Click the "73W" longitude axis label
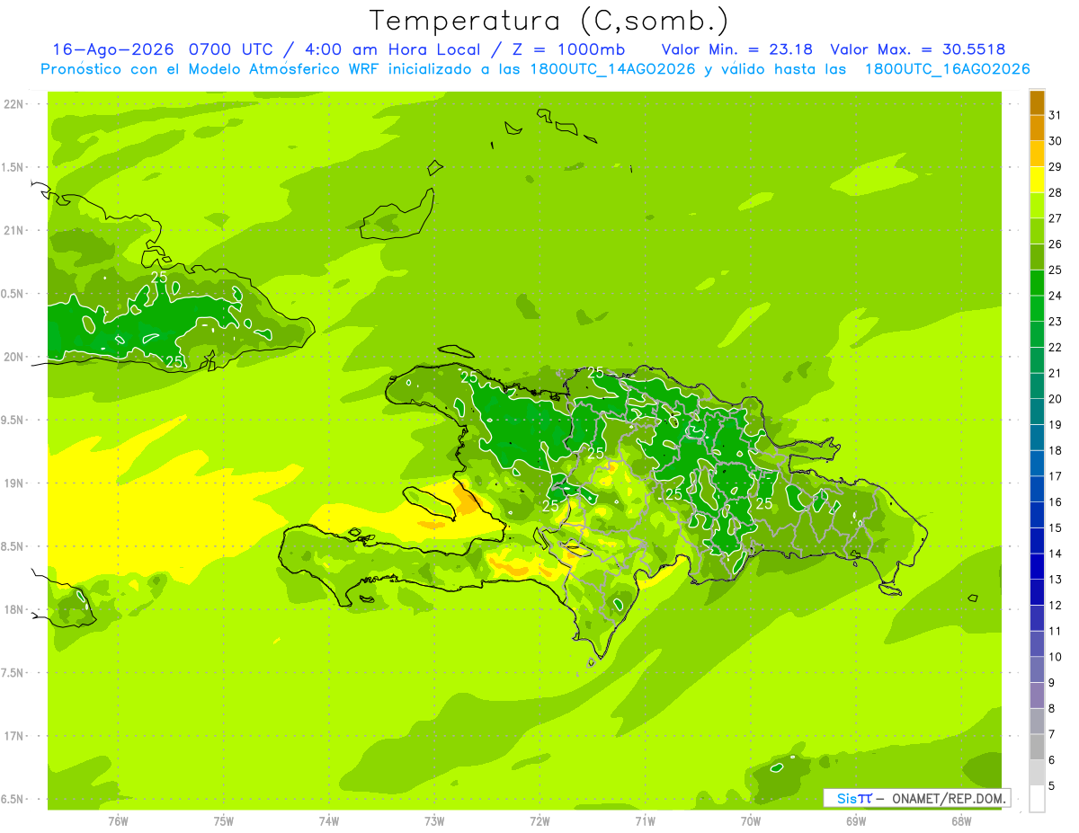1079x833 pixels. 434,821
